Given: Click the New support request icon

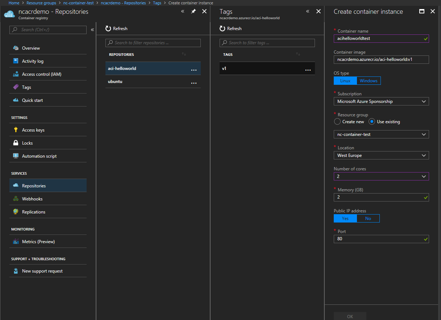Looking at the screenshot, I should tap(16, 271).
